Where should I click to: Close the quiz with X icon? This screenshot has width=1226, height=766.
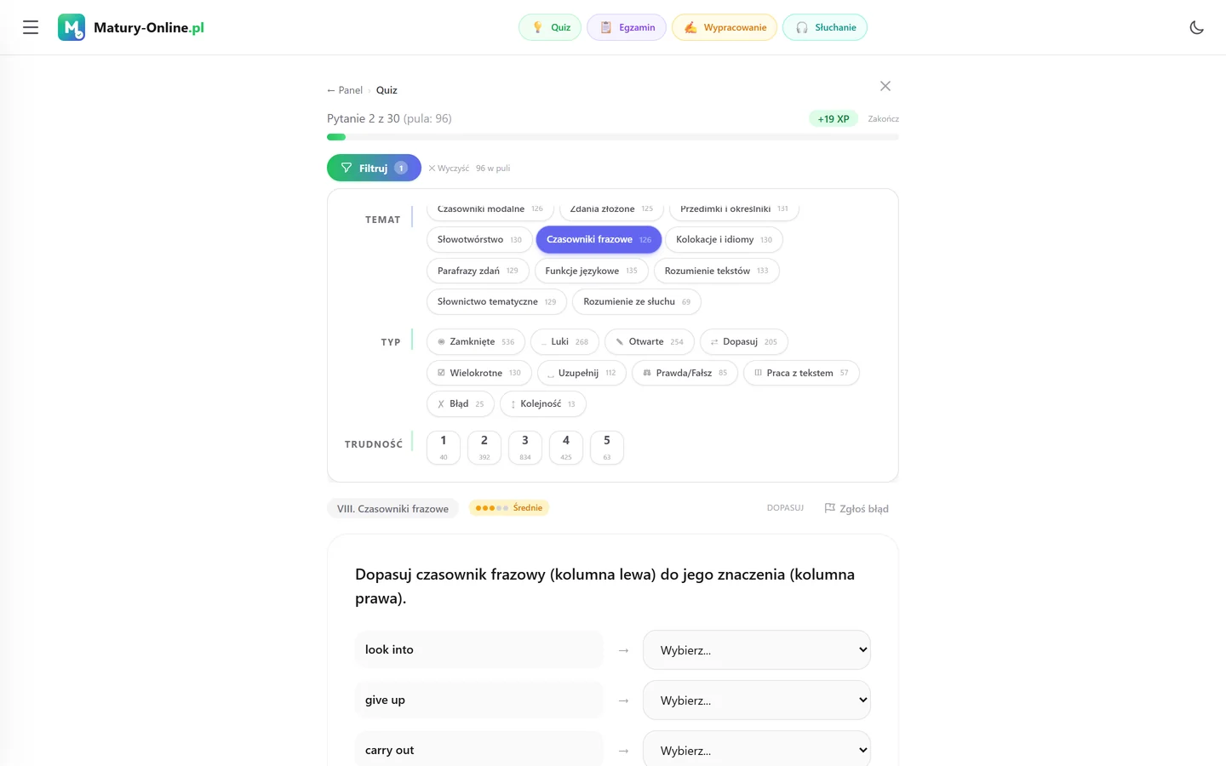pos(885,86)
